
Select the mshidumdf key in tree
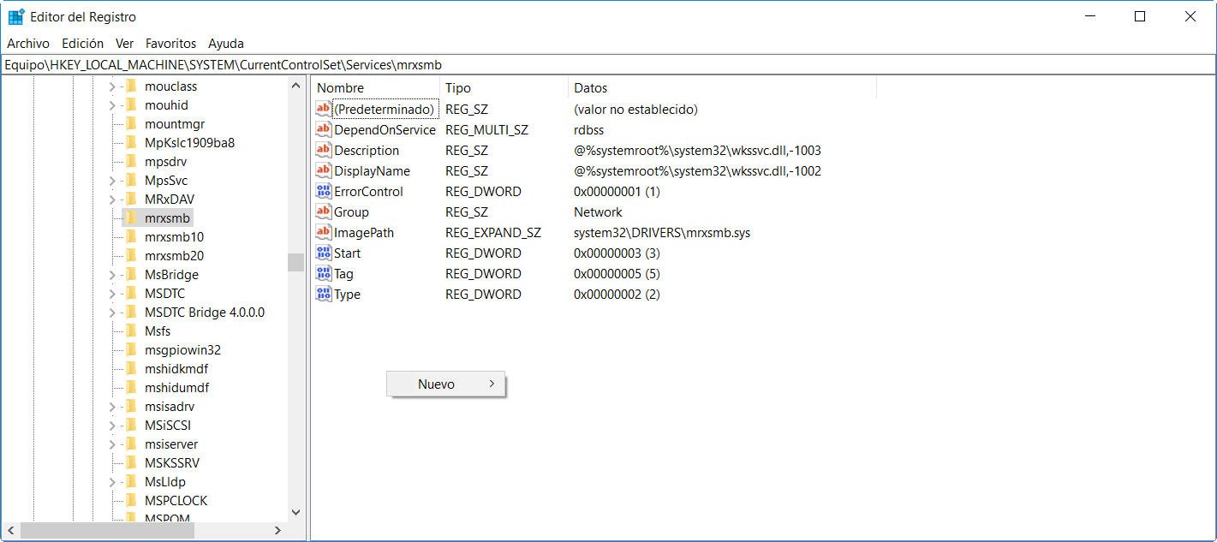[176, 388]
